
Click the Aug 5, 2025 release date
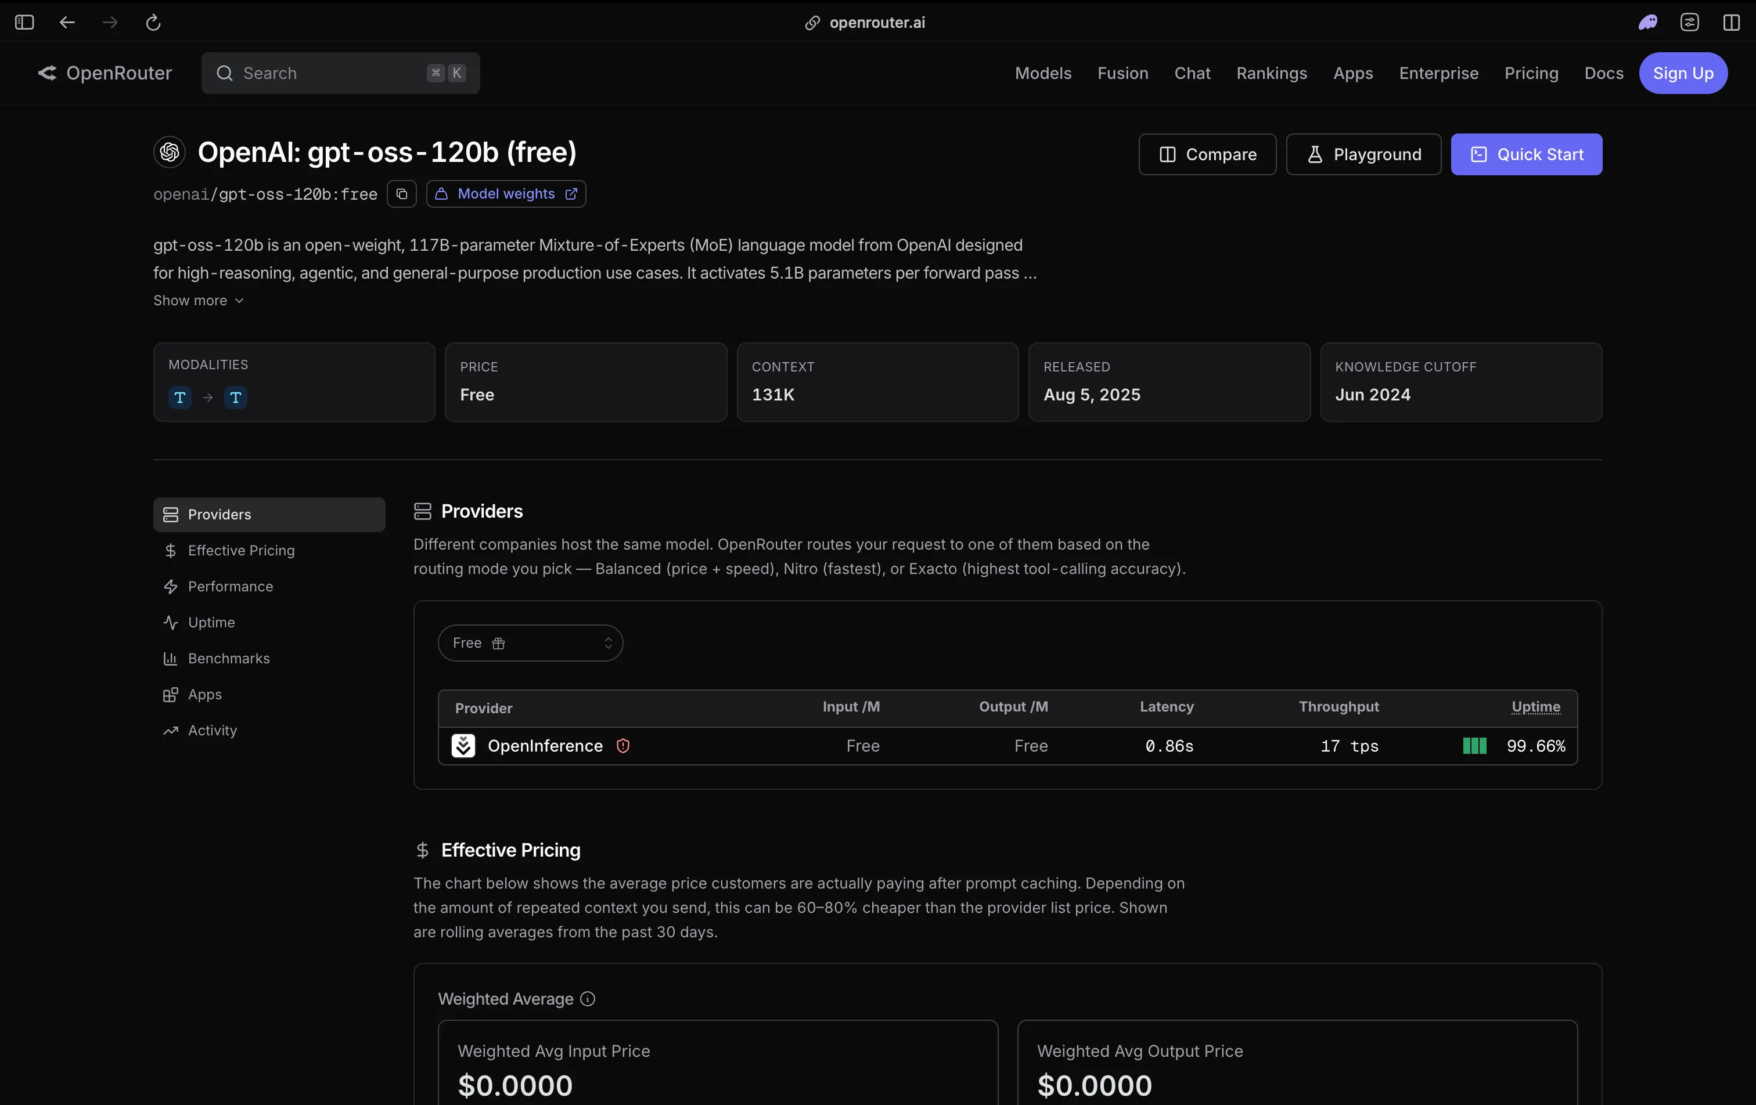point(1092,394)
